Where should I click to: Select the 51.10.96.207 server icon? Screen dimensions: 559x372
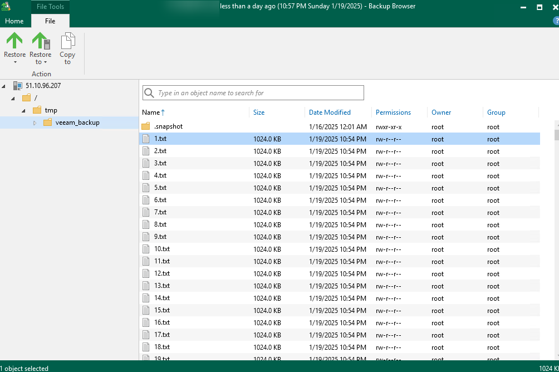(x=18, y=86)
